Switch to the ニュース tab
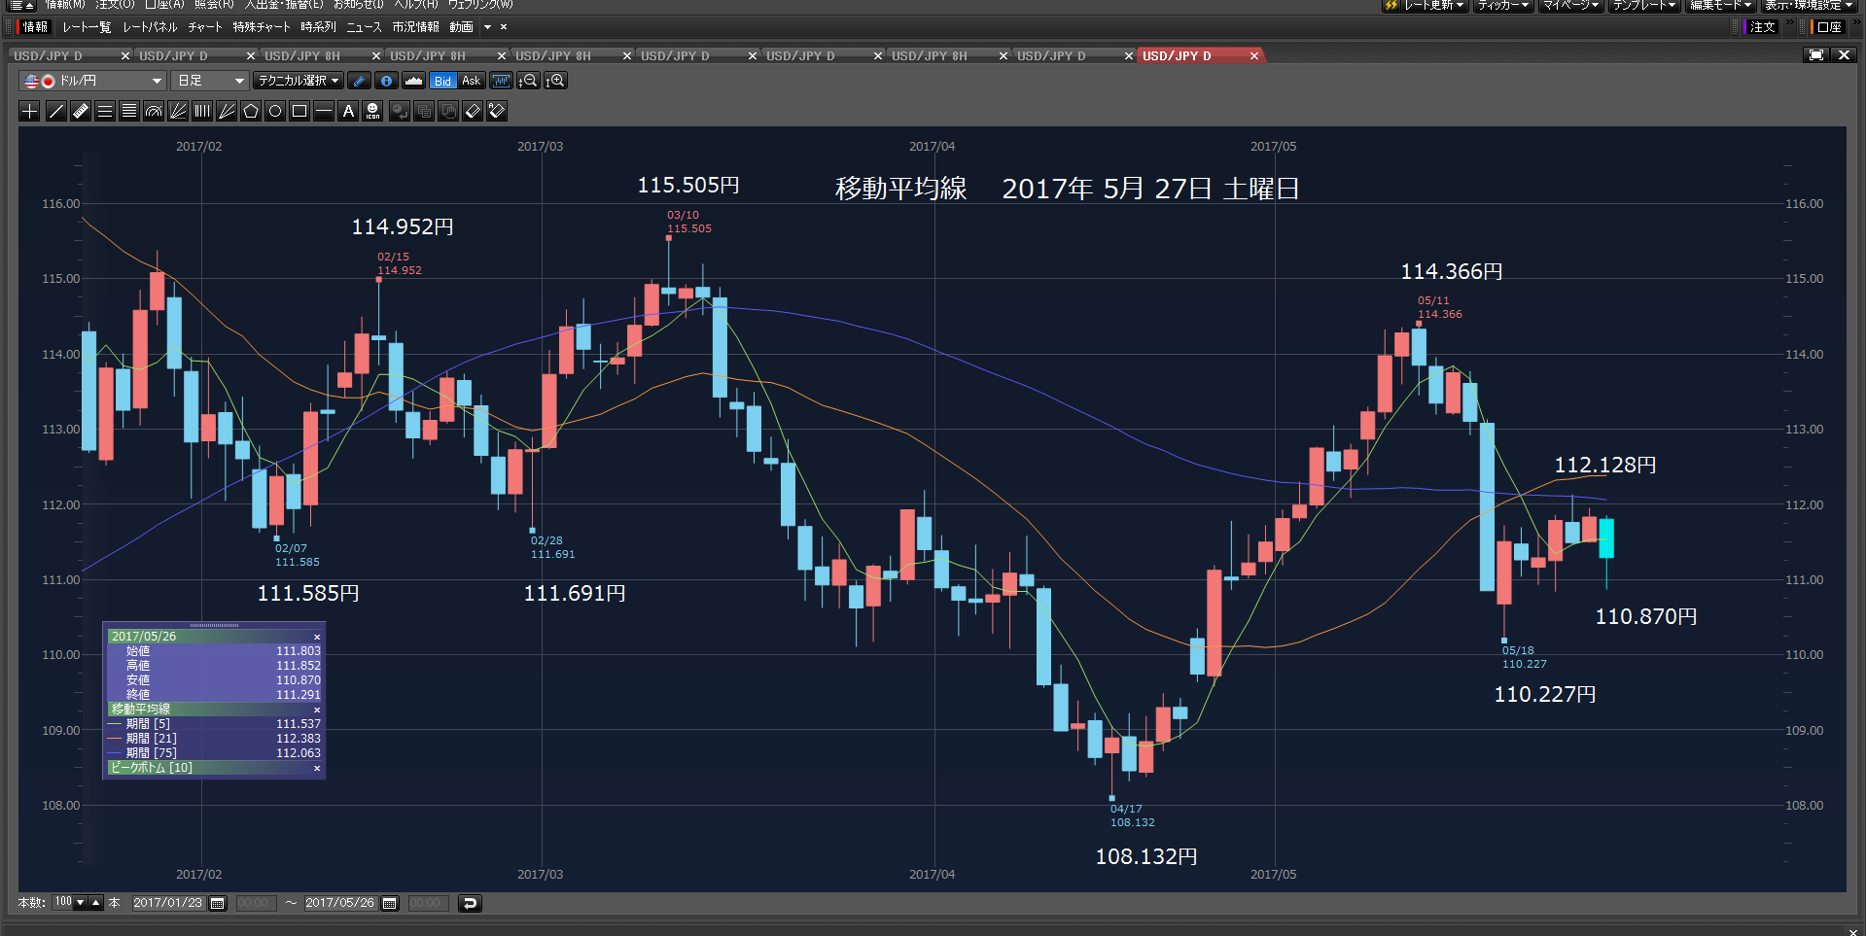The height and width of the screenshot is (936, 1866). tap(364, 27)
